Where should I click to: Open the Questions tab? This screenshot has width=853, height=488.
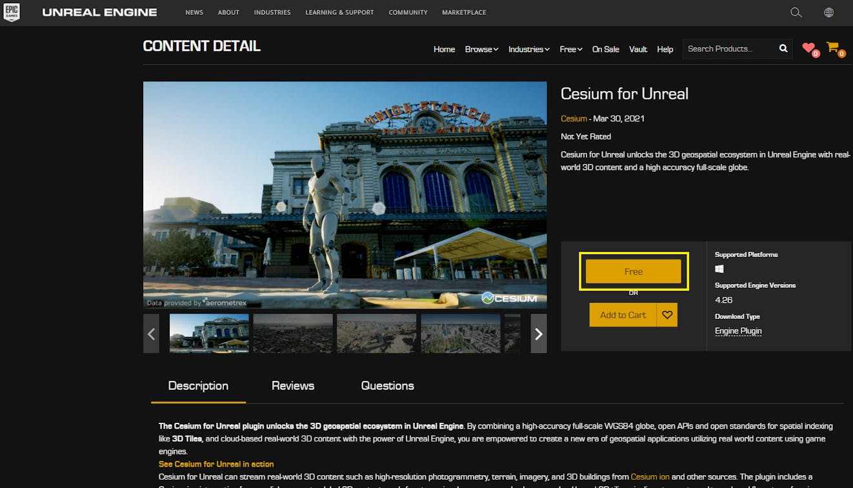tap(387, 385)
